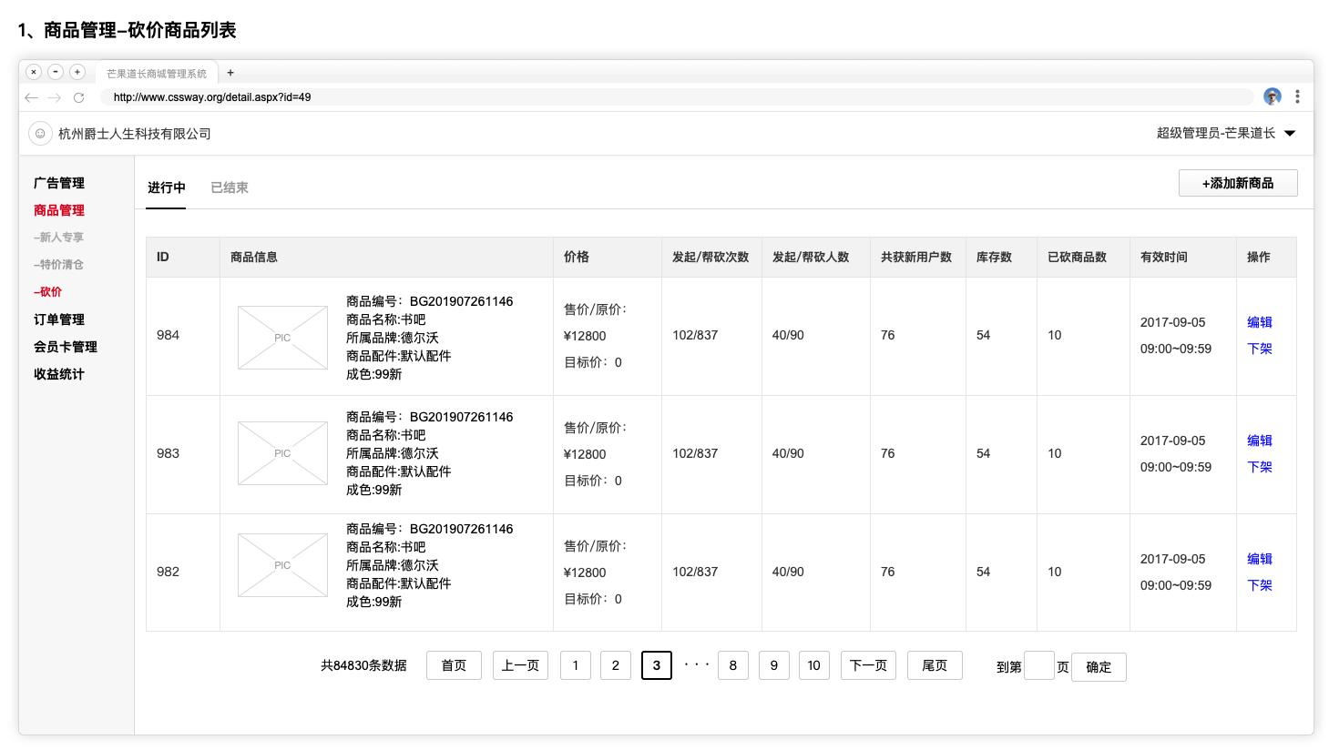Click the PIC thumbnail of product 983
The width and height of the screenshot is (1329, 750).
(282, 453)
